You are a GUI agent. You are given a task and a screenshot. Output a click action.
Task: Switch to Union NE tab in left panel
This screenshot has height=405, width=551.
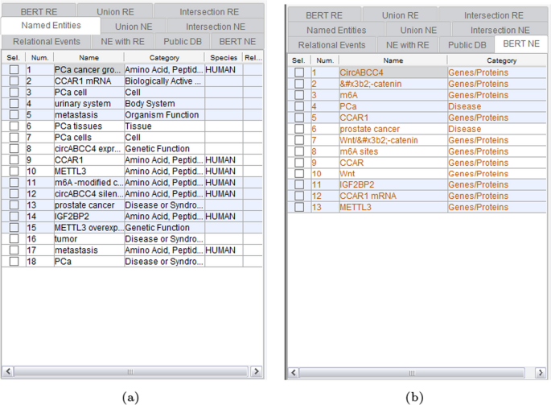(x=134, y=27)
